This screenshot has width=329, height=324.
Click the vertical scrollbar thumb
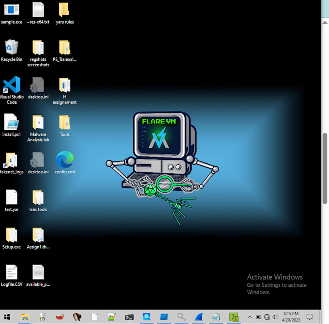pyautogui.click(x=325, y=169)
